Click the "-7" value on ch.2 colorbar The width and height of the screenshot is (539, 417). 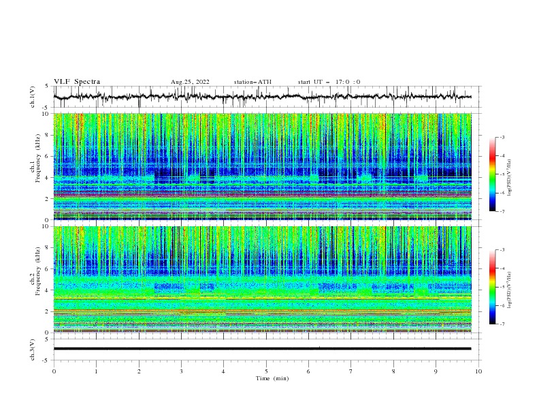502,324
